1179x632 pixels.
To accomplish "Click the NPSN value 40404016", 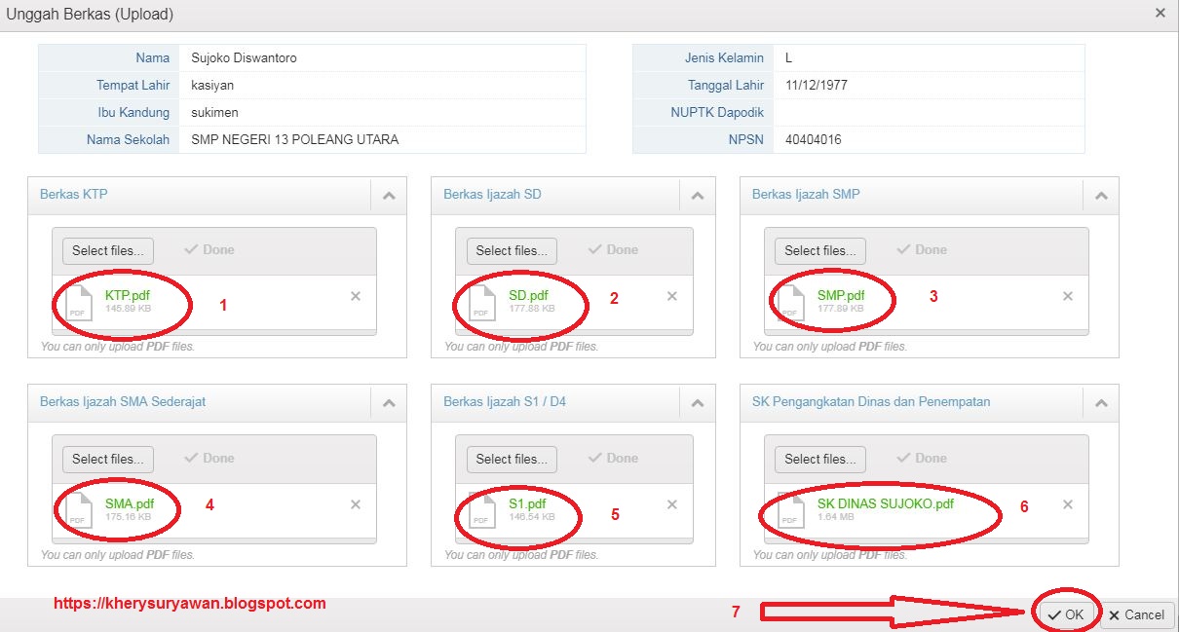I will tap(814, 139).
